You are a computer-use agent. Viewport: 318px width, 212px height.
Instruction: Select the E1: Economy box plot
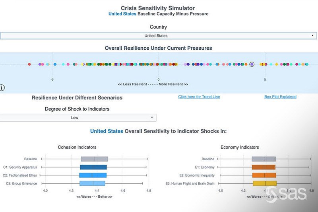tap(264, 167)
